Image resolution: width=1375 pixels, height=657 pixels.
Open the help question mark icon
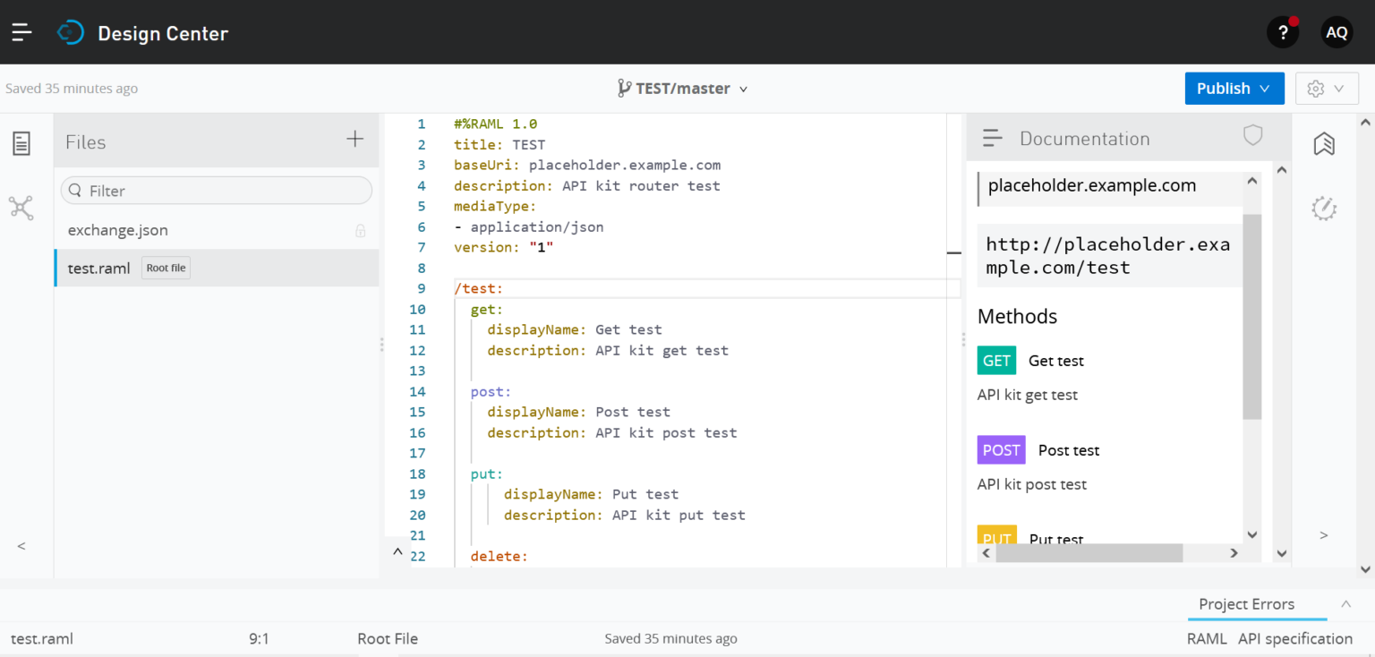pyautogui.click(x=1282, y=33)
